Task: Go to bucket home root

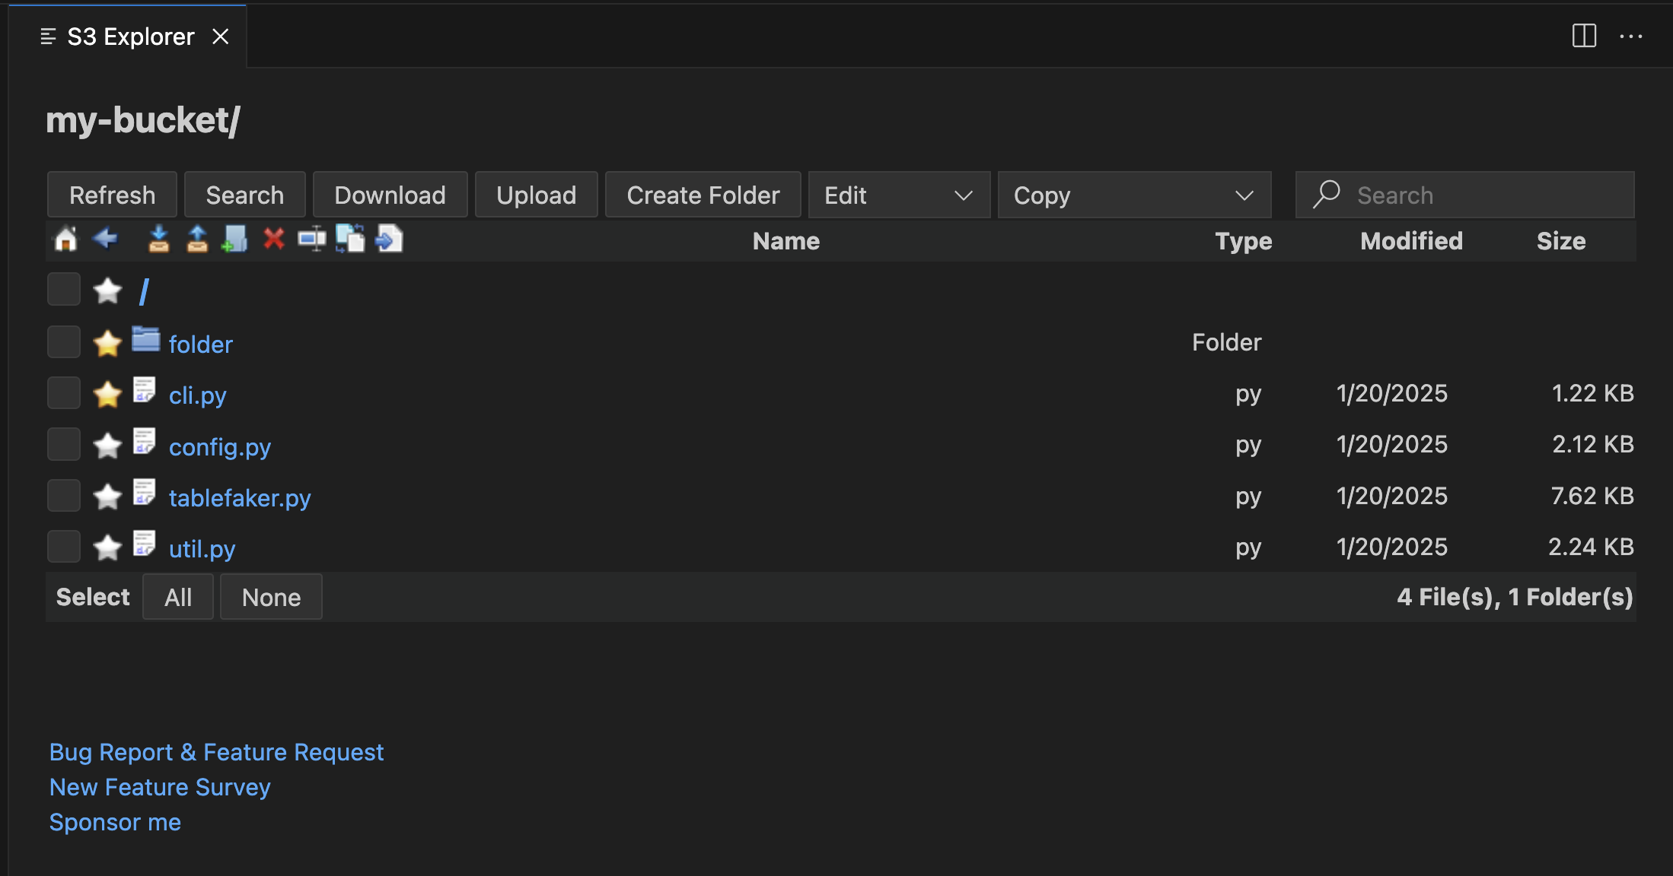Action: (x=65, y=239)
